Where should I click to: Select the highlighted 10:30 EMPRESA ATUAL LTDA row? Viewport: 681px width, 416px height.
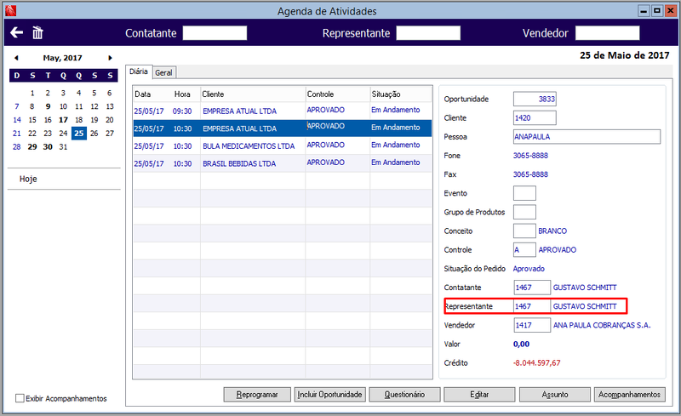pos(283,128)
